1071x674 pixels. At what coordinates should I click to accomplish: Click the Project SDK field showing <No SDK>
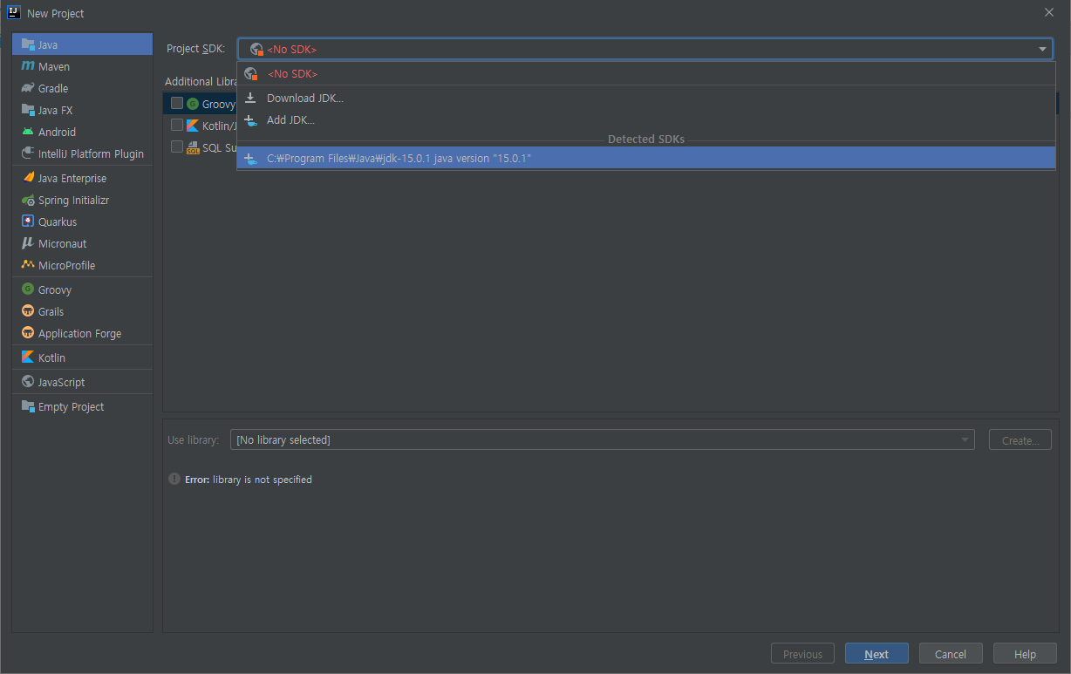coord(645,49)
